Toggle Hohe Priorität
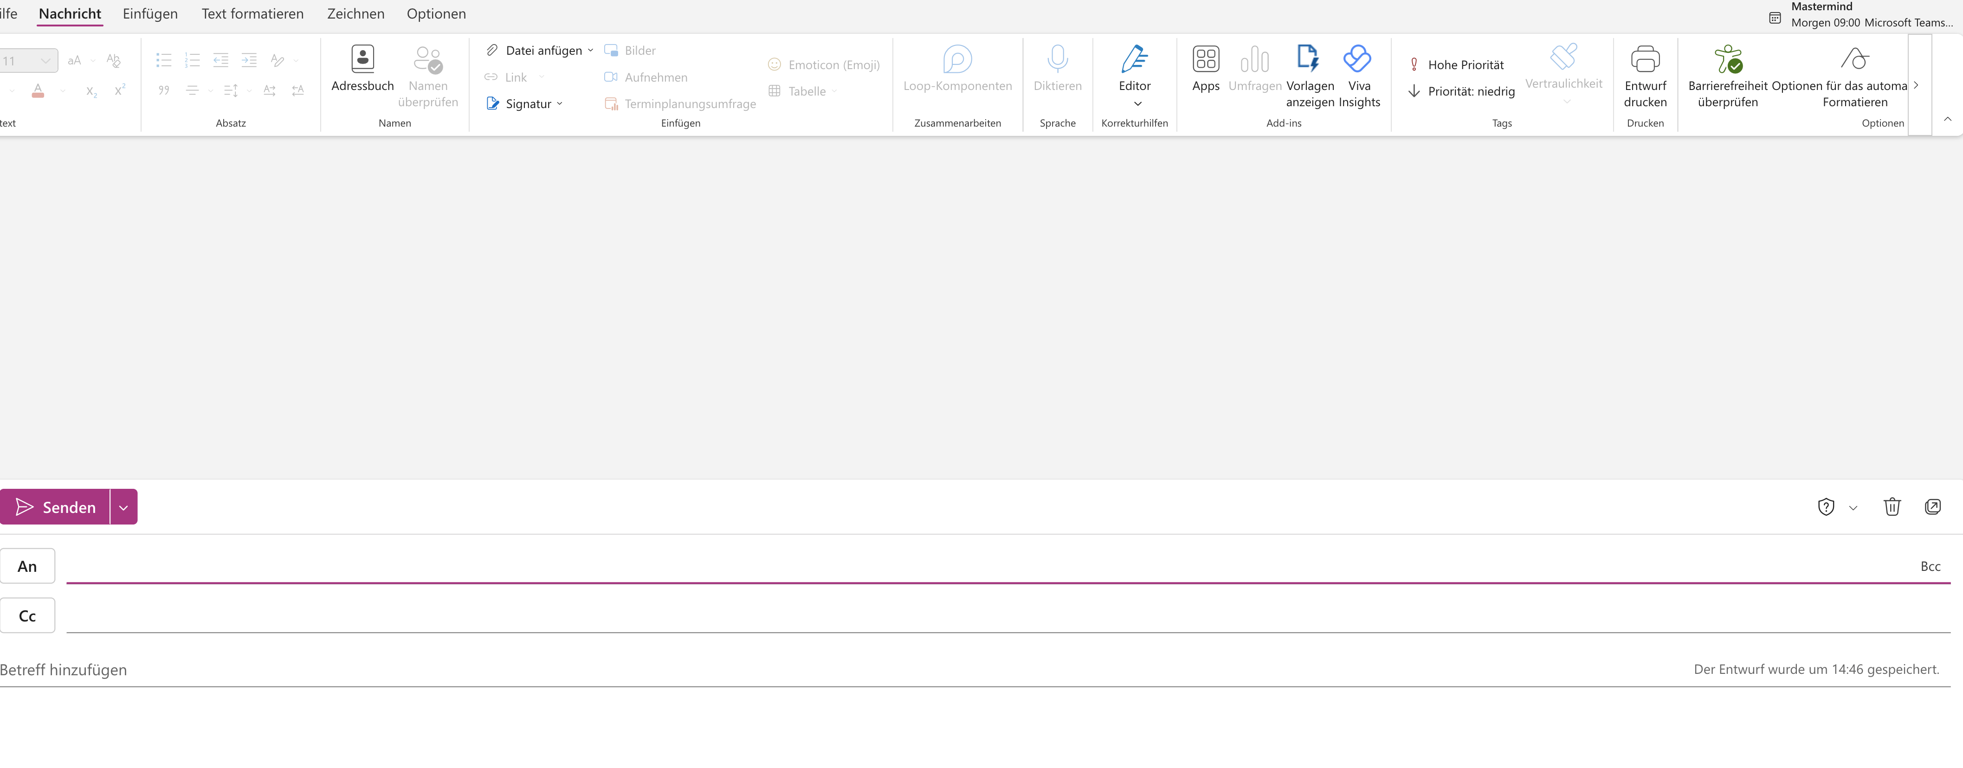Image resolution: width=1963 pixels, height=768 pixels. point(1456,65)
